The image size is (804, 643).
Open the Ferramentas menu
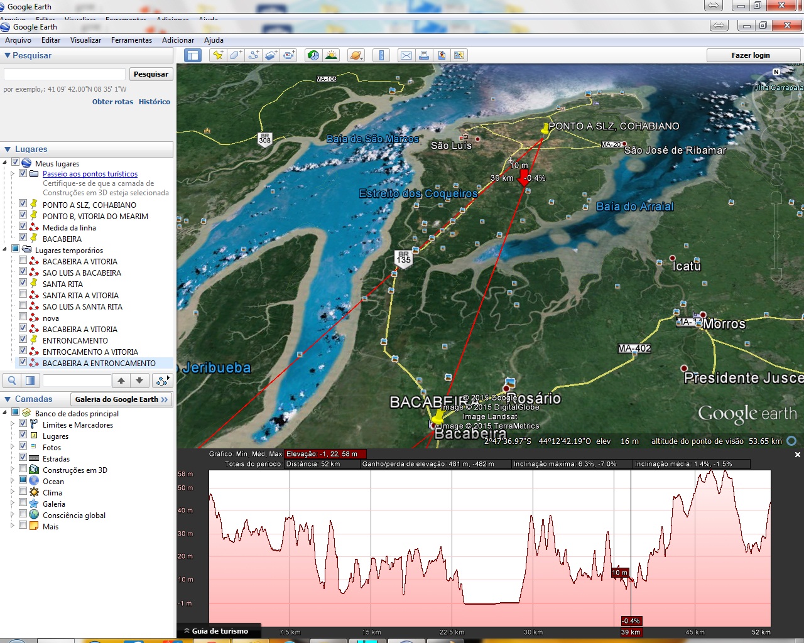click(x=131, y=40)
